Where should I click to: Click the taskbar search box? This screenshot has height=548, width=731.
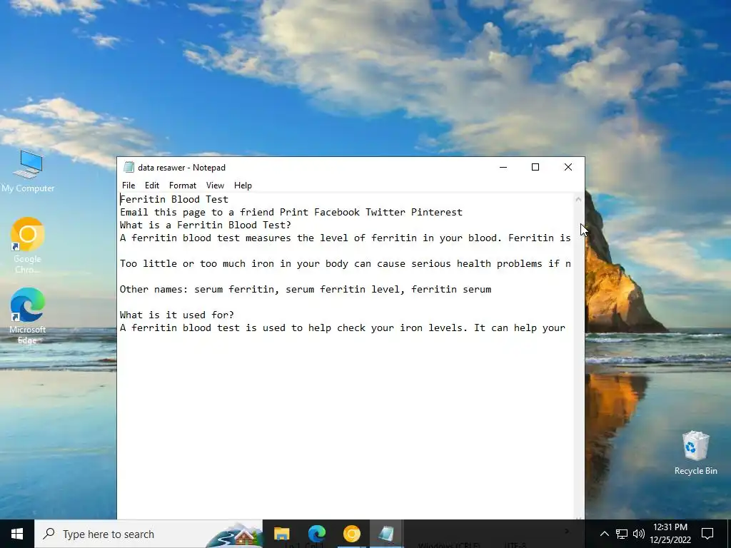[x=148, y=534]
